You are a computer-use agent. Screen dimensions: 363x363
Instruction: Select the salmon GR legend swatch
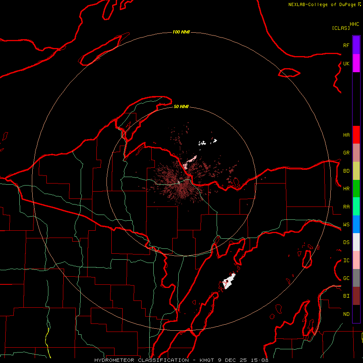coord(356,153)
